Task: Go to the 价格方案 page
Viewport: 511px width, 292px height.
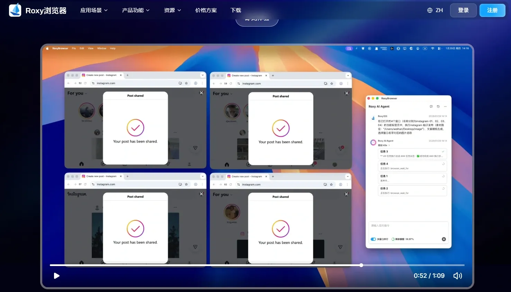Action: click(206, 10)
